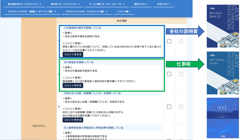Click the greyed-out checkbox for item ③求める人材像

(181, 107)
